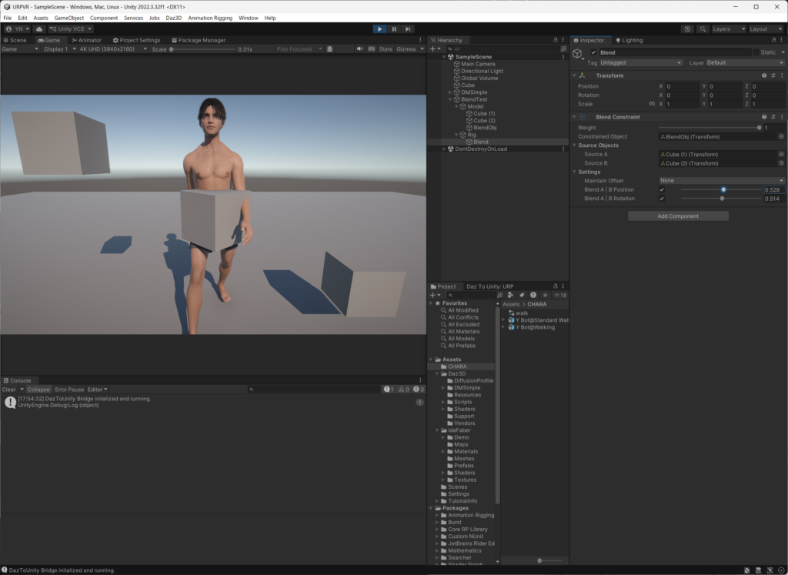Open the Tag dropdown showing Untagged
The image size is (788, 575).
click(x=640, y=62)
